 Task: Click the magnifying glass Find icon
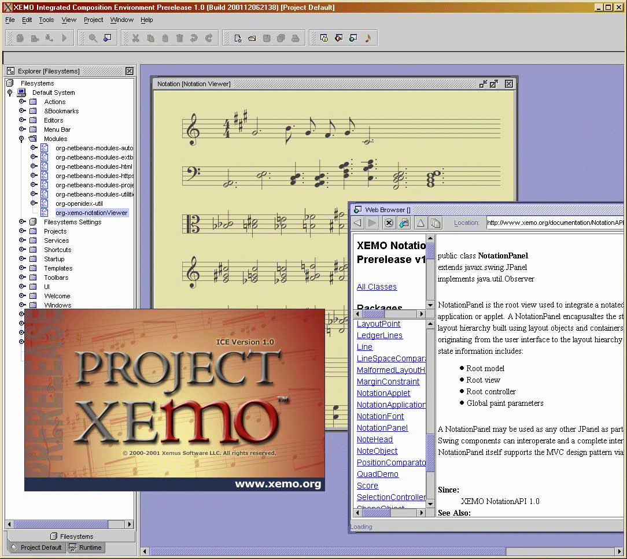click(x=93, y=38)
